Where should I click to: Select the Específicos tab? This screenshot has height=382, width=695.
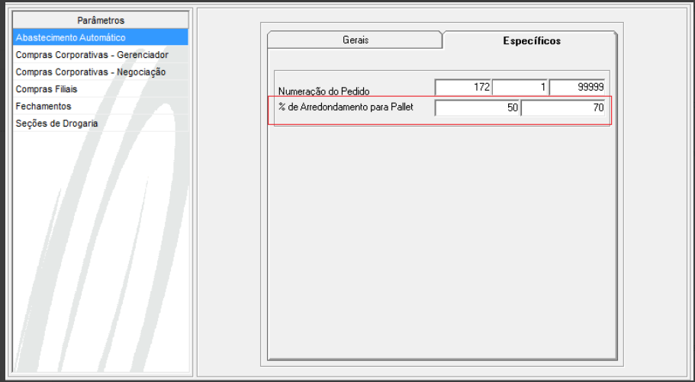coord(531,40)
